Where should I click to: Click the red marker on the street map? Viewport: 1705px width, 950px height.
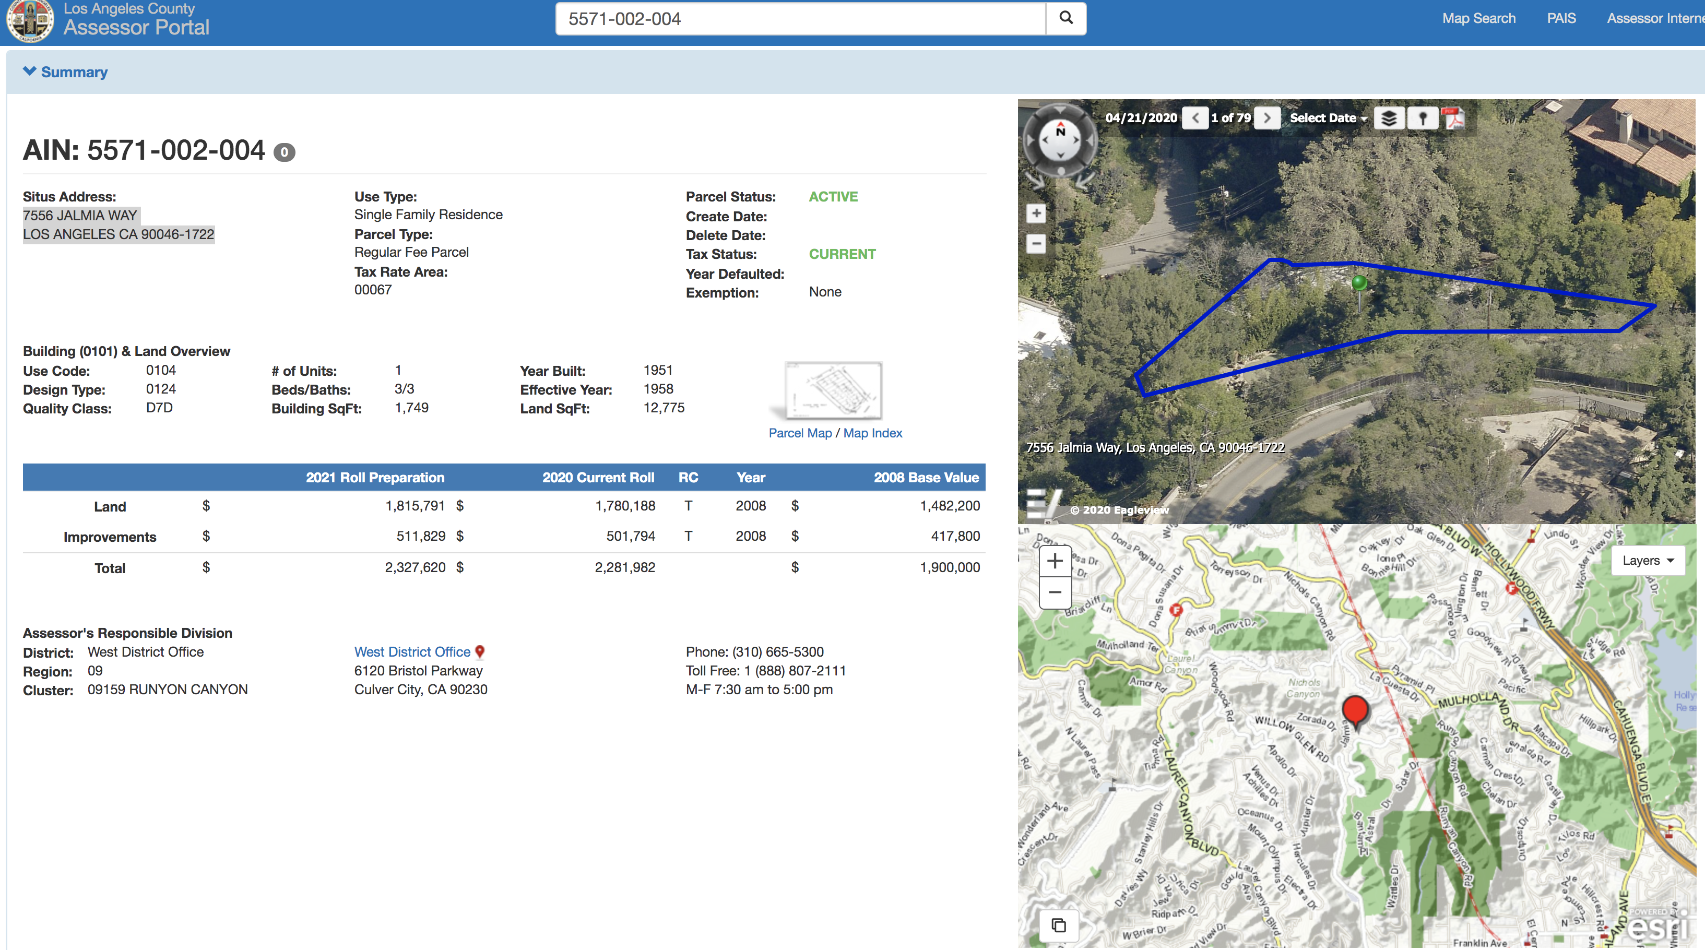tap(1355, 710)
